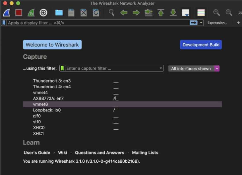This screenshot has width=242, height=175.
Task: Jump to last packet icon
Action: pyautogui.click(x=173, y=13)
